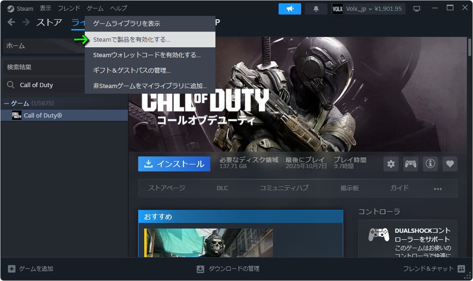Screen dimensions: 473x281
Task: Open the notifications bell icon
Action: [x=316, y=9]
